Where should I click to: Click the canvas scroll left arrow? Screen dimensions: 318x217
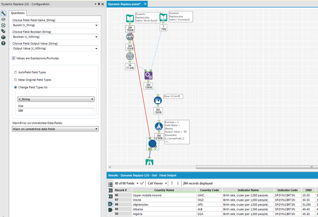pos(110,167)
